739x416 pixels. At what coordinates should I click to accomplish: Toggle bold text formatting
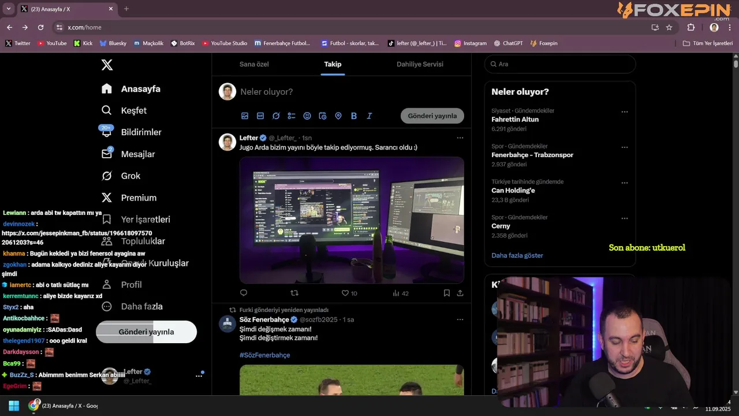click(x=354, y=116)
